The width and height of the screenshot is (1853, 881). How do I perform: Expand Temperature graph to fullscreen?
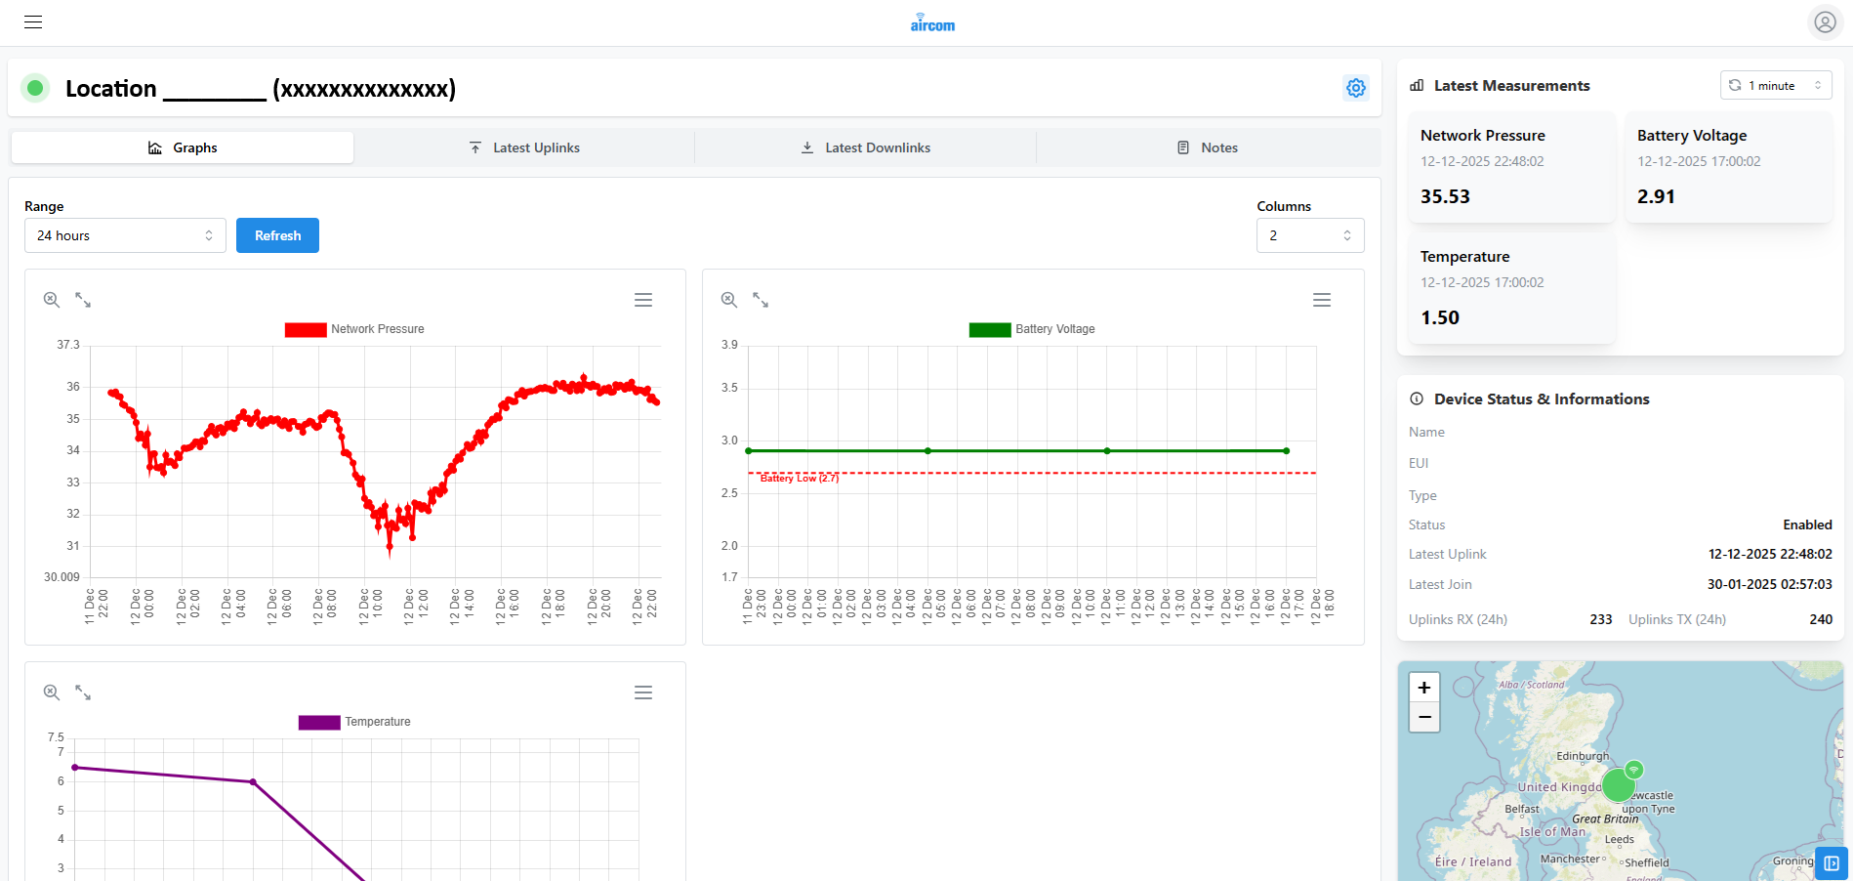pyautogui.click(x=83, y=692)
